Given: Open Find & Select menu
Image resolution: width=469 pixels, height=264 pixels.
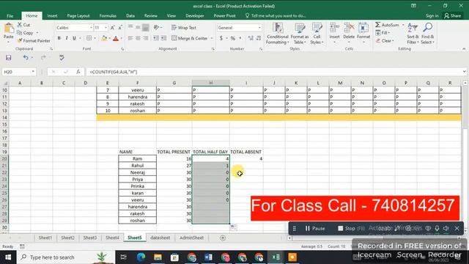Looking at the screenshot, I should (427, 34).
